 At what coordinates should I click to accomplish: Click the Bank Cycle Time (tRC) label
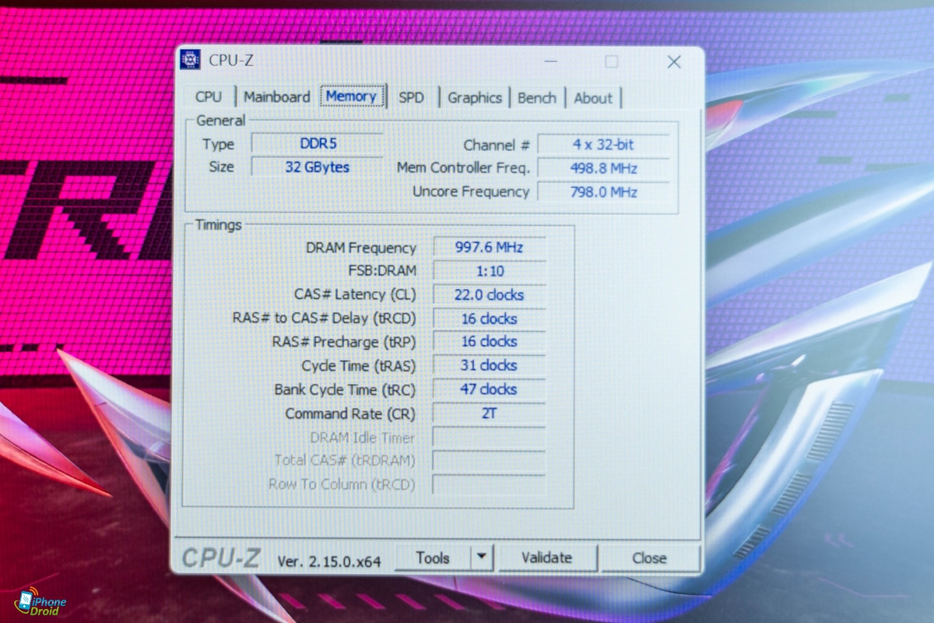(x=345, y=389)
